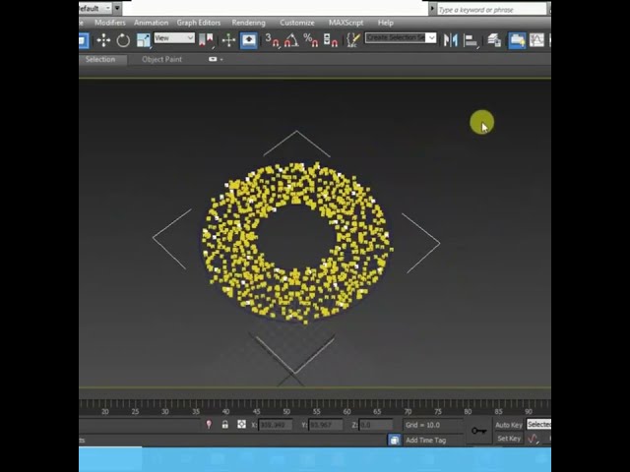Enable Auto Key mode
The image size is (630, 472).
(509, 425)
